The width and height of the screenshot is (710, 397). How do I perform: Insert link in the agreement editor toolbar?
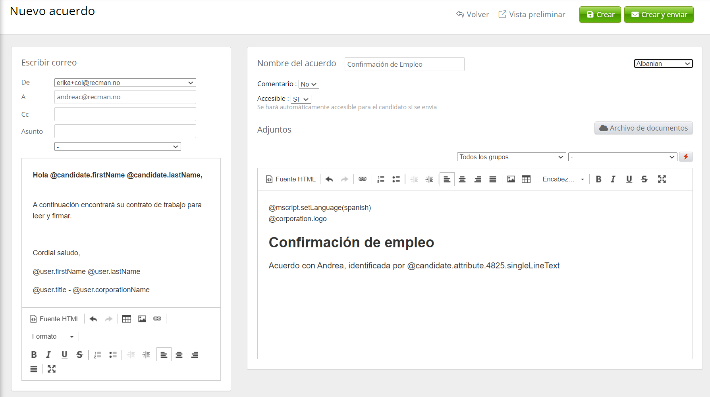click(x=362, y=179)
